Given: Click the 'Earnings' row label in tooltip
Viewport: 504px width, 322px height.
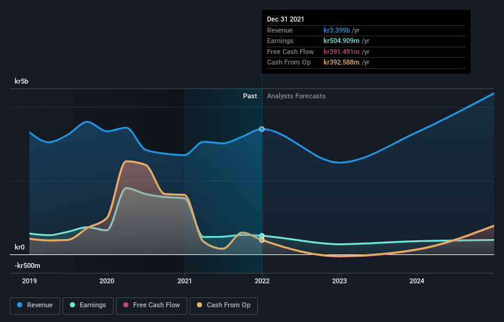Looking at the screenshot, I should [280, 41].
